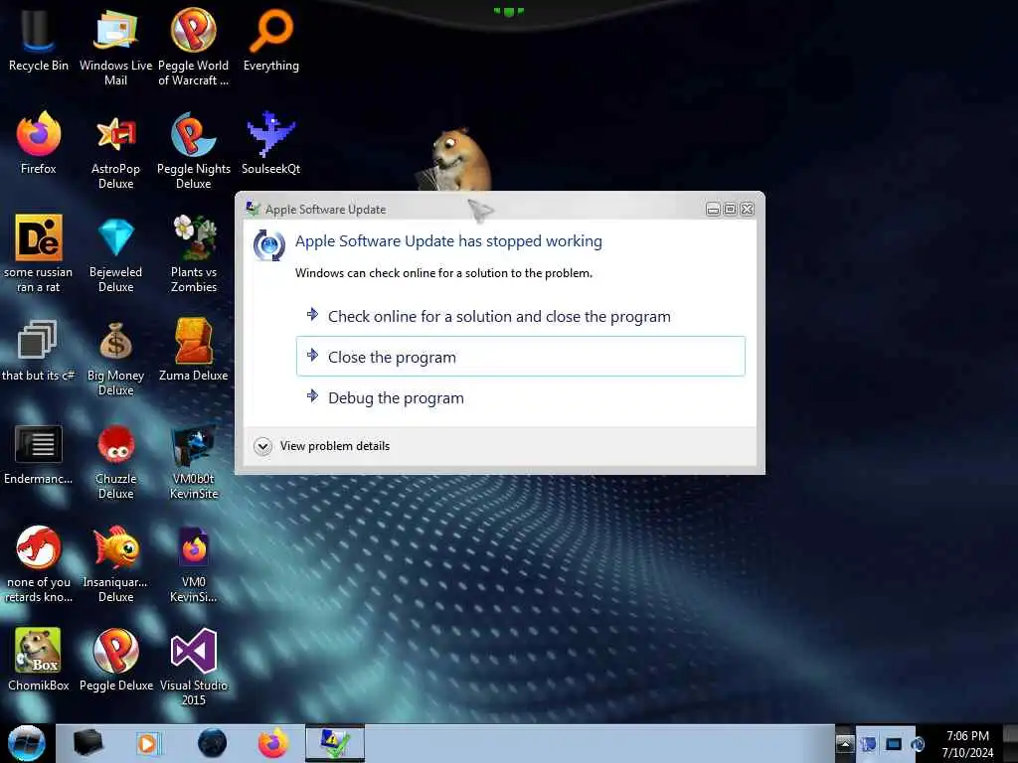The width and height of the screenshot is (1018, 763).
Task: Close the Apple Software Update dialog
Action: pos(748,209)
